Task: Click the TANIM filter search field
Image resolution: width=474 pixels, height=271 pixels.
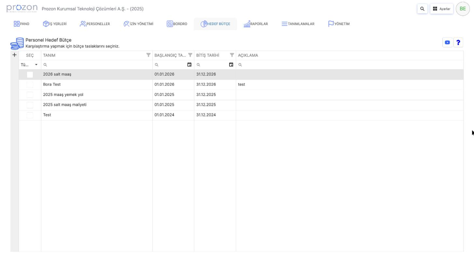Action: [97, 65]
